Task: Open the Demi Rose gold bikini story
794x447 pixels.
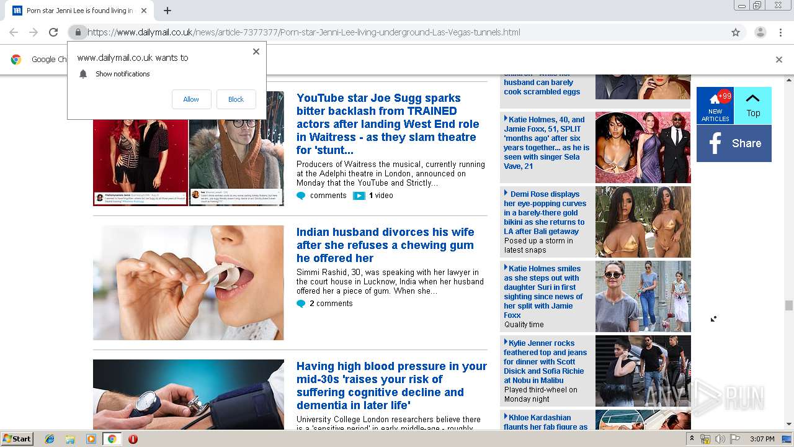Action: click(x=545, y=213)
